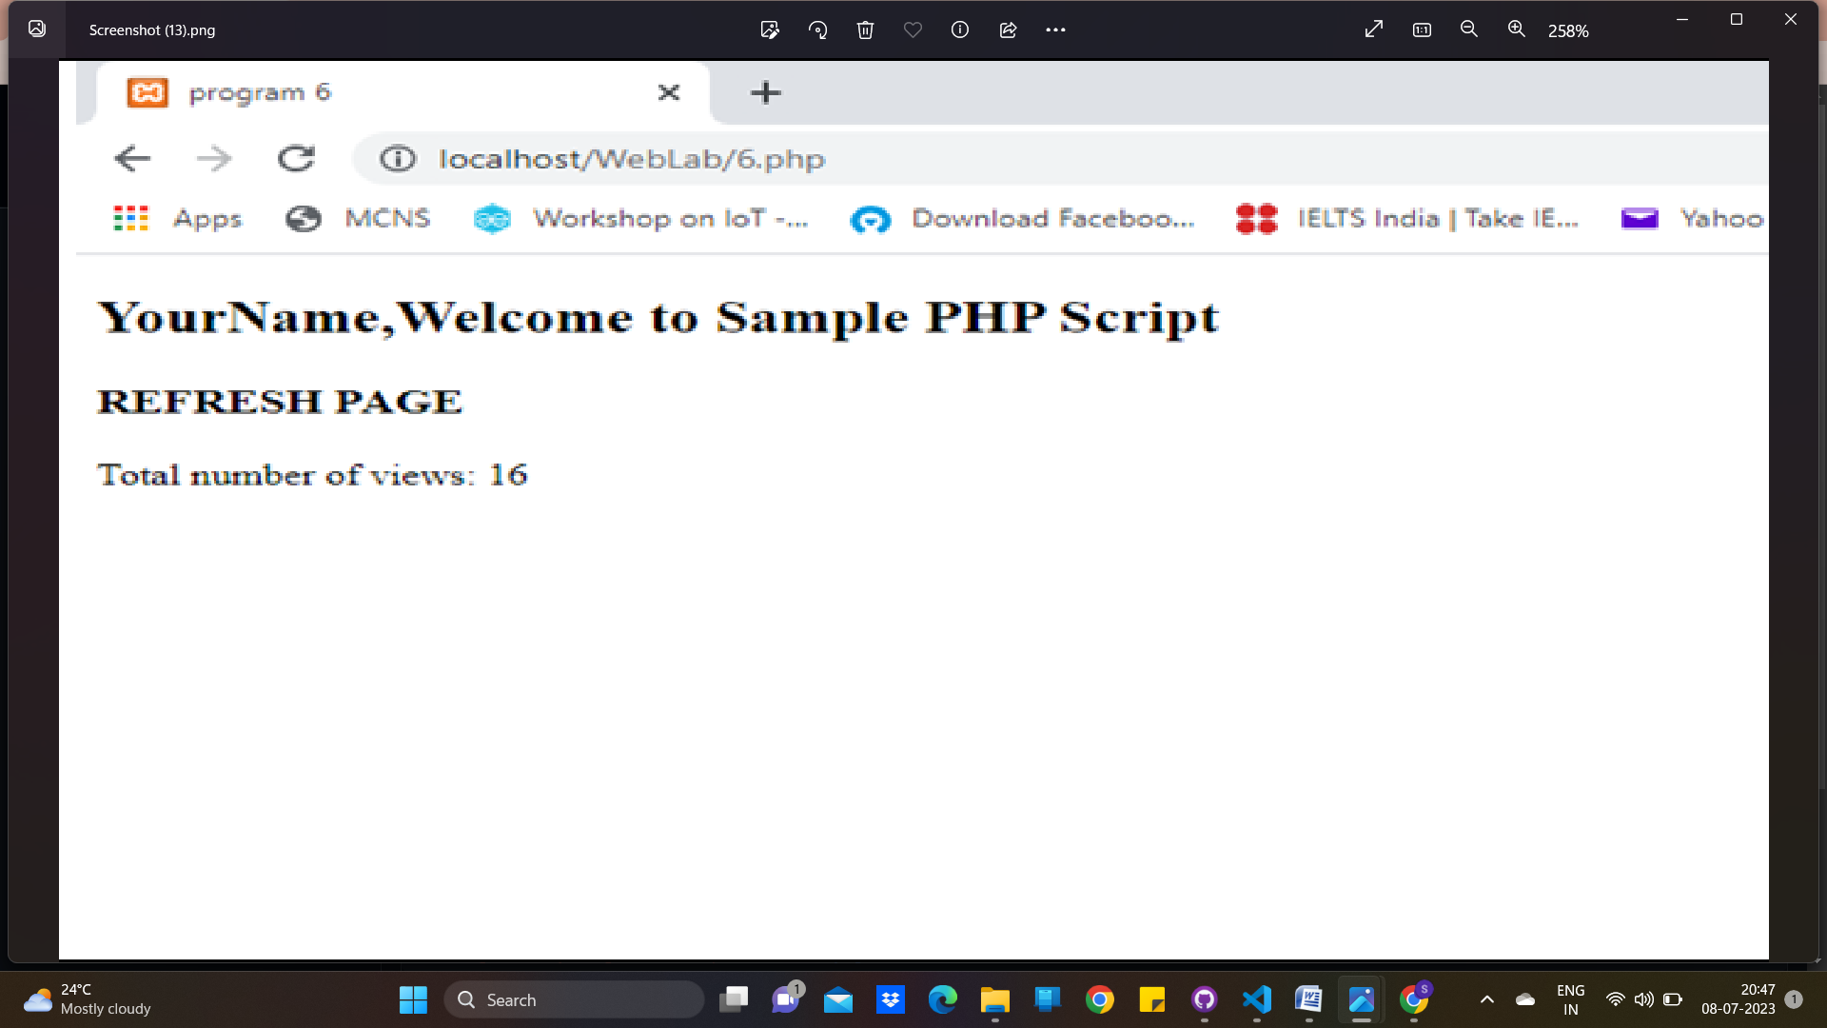1827x1028 pixels.
Task: Zoom out with the magnifier minus icon
Action: [1468, 30]
